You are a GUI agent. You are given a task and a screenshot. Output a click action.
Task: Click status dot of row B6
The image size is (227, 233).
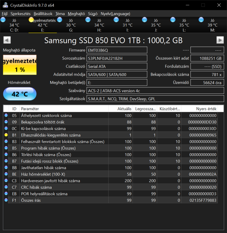tap(6, 154)
